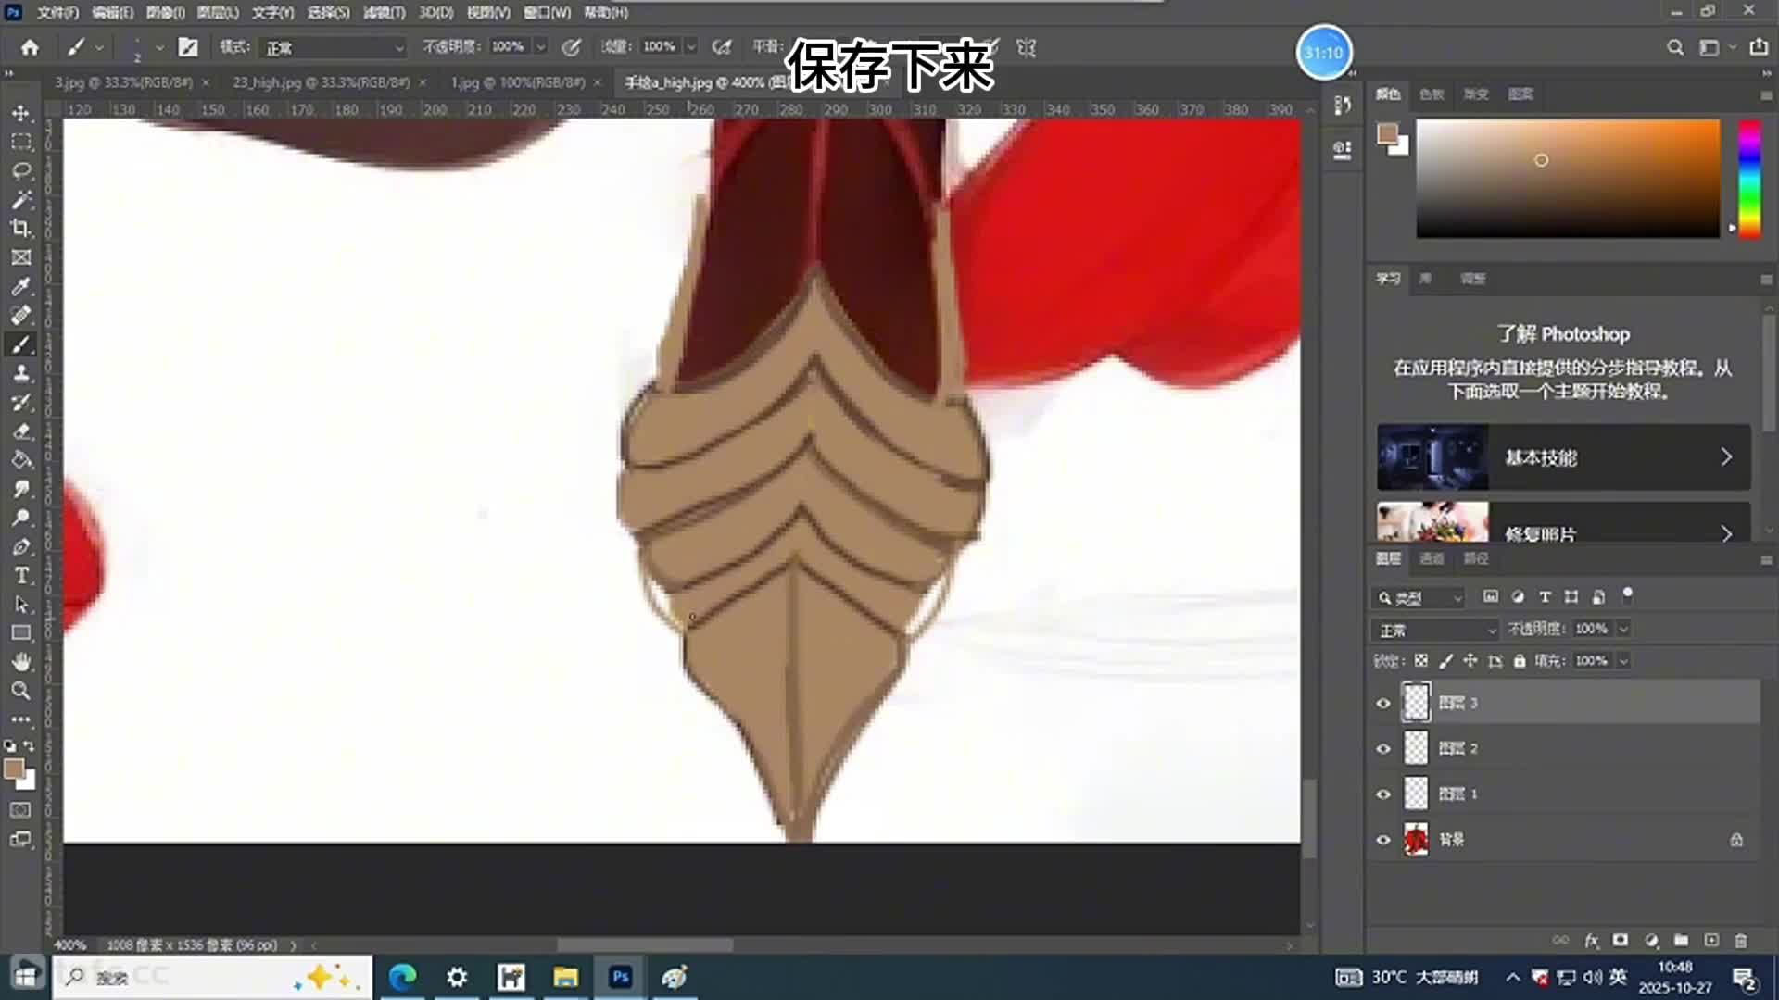This screenshot has height=1000, width=1779.
Task: Hide layer 3 using eye icon
Action: point(1383,703)
